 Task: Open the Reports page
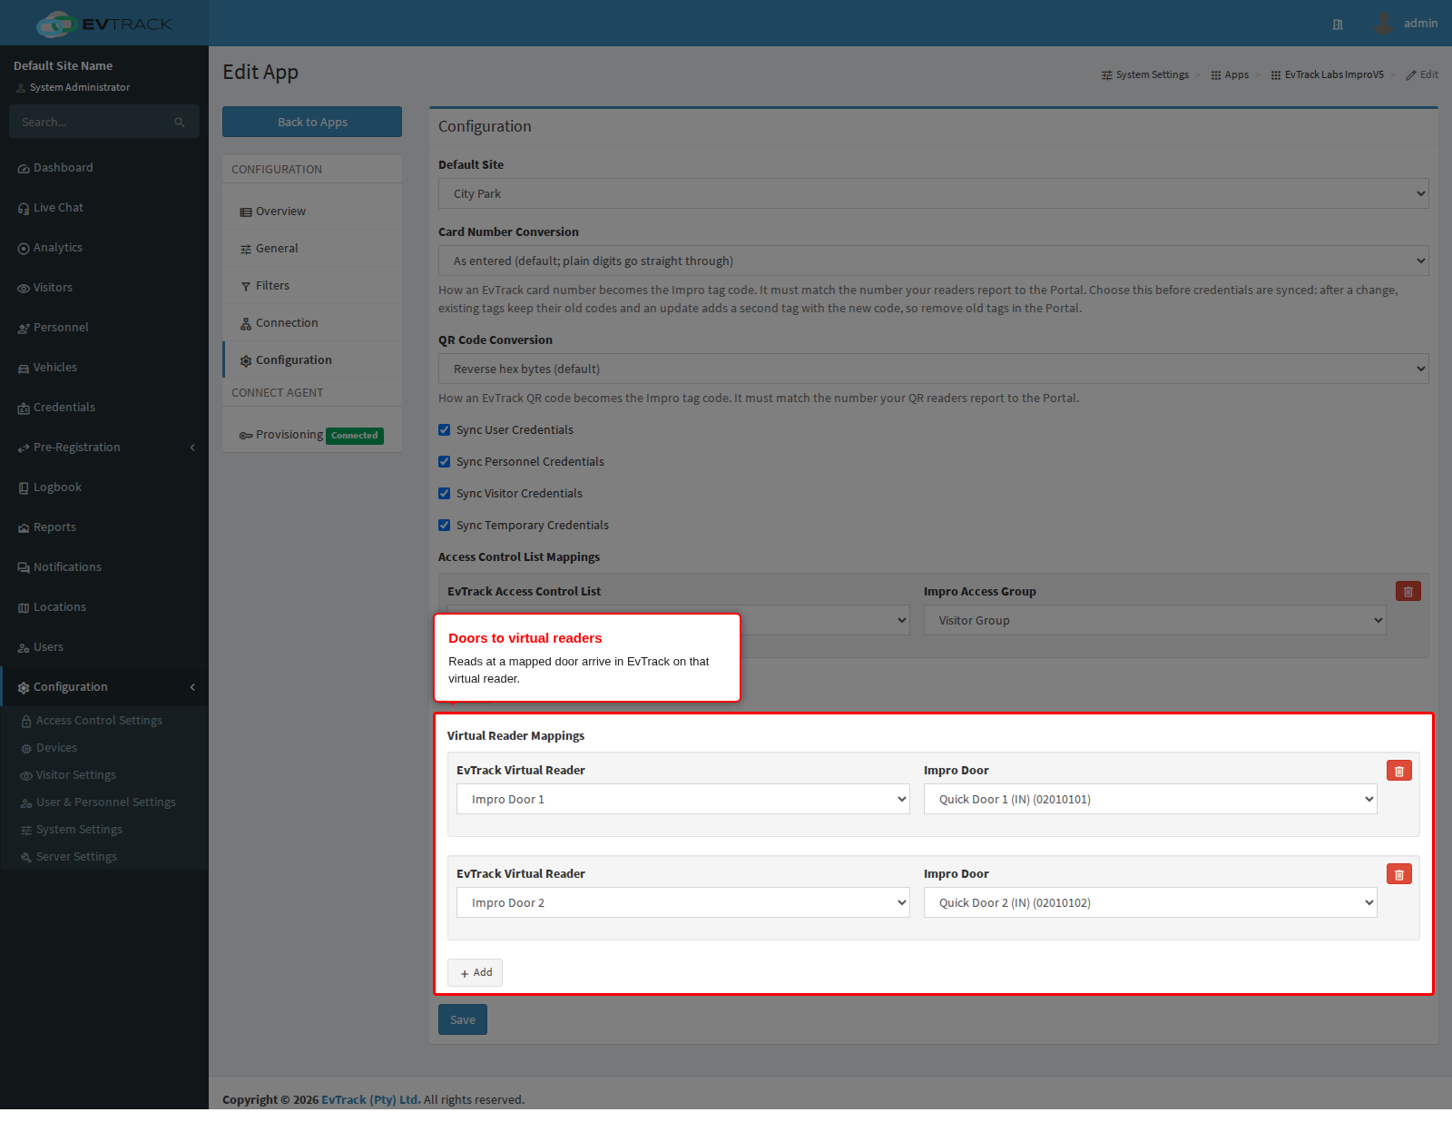pos(104,527)
